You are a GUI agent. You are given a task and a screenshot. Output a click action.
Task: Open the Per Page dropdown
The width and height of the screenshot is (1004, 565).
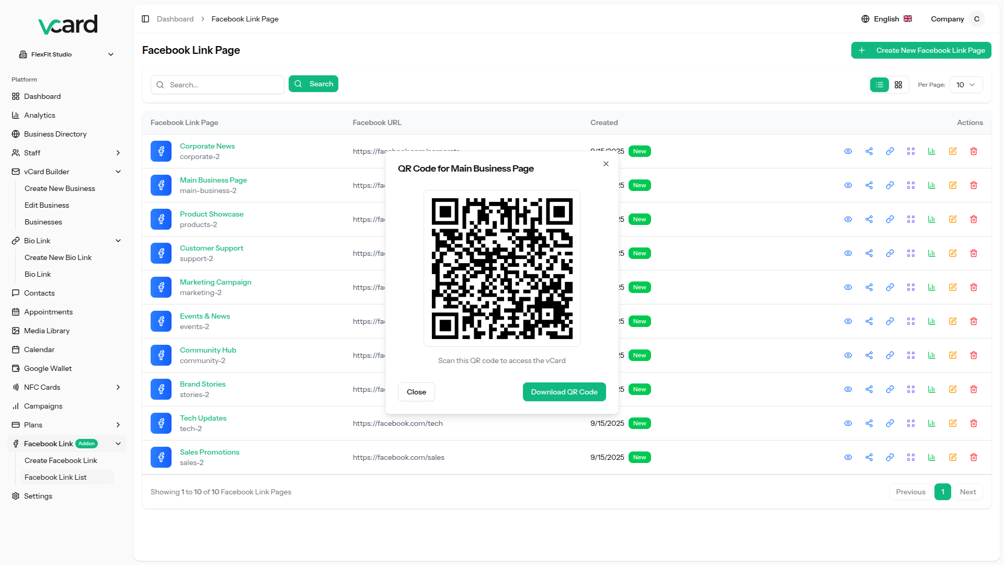tap(966, 85)
